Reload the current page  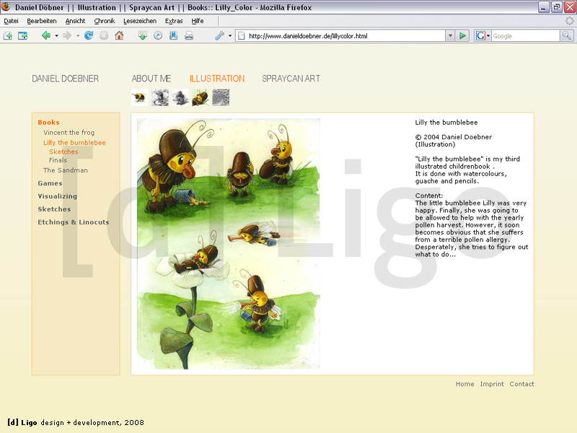[89, 35]
